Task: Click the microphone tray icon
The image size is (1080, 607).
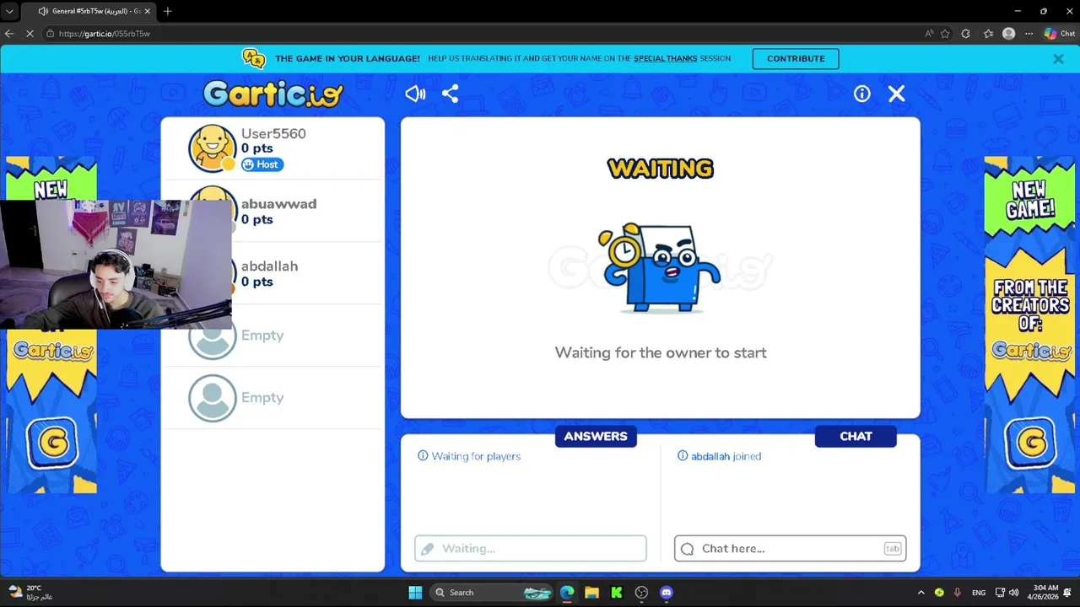Action: point(958,593)
